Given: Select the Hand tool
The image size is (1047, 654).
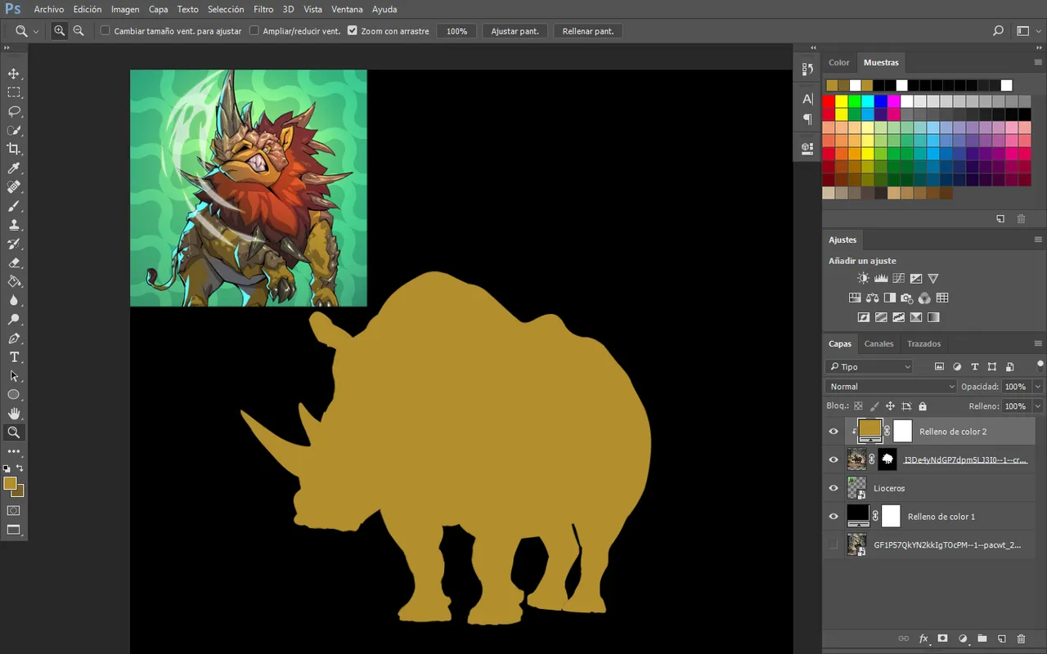Looking at the screenshot, I should point(14,414).
